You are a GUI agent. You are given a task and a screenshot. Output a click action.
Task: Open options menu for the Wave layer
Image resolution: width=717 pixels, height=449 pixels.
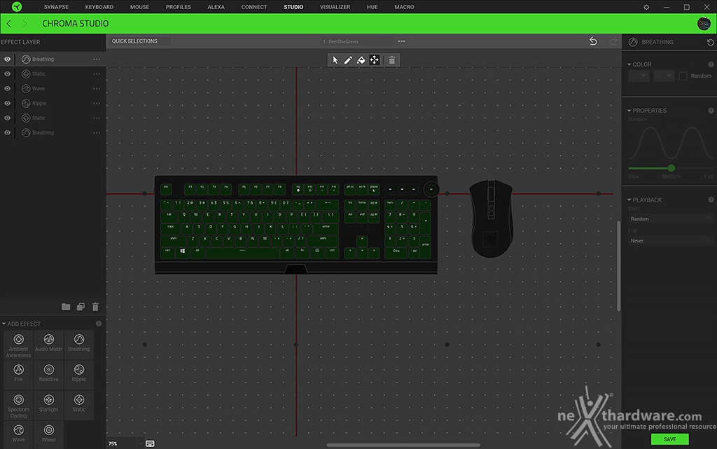tap(97, 89)
